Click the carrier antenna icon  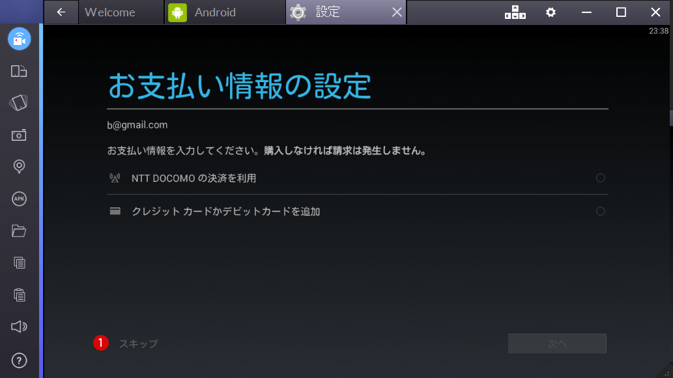(x=115, y=178)
